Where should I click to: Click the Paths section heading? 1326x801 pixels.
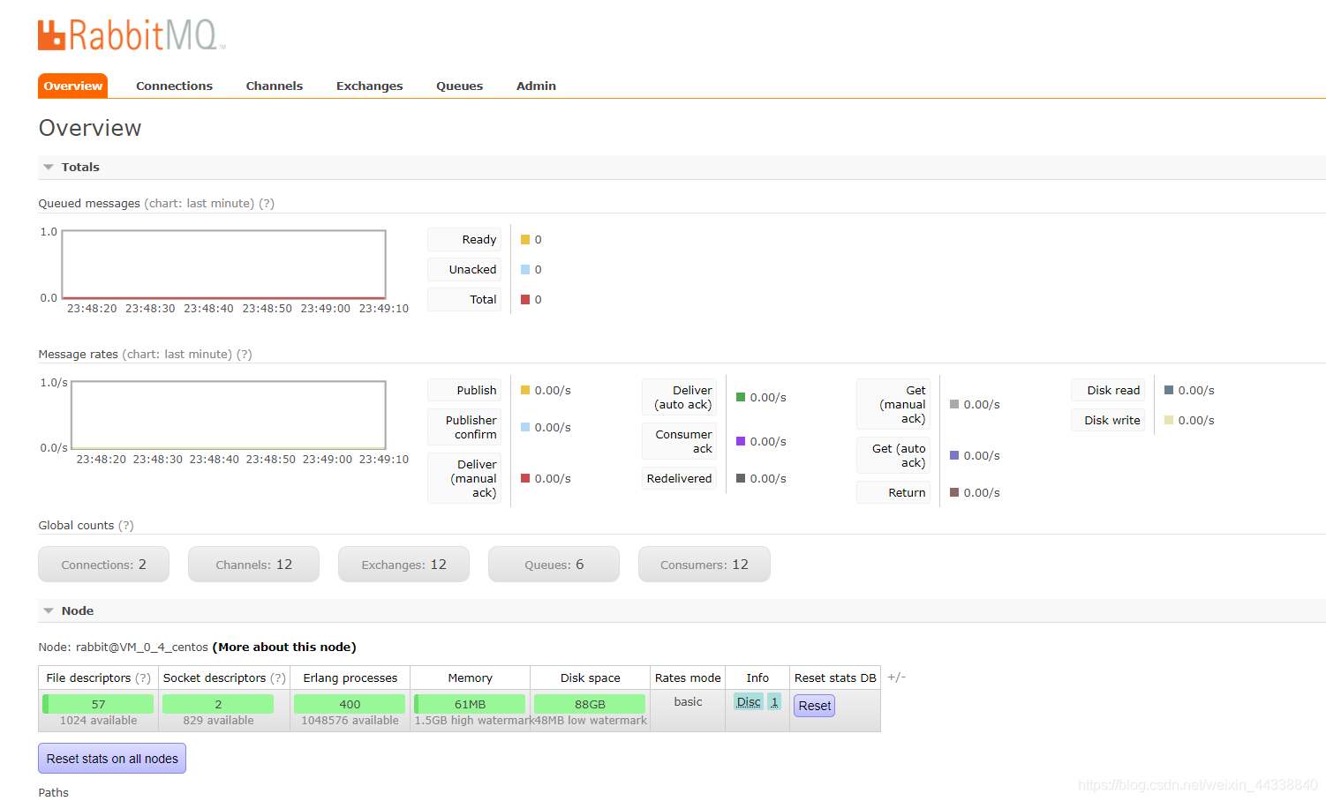[53, 792]
